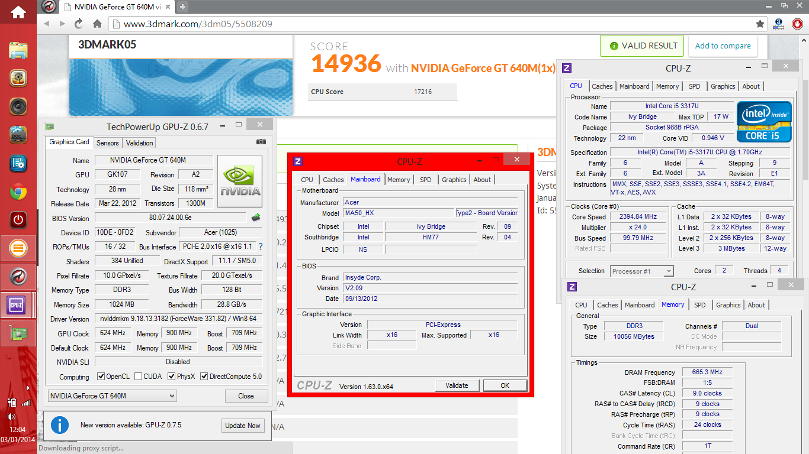Click the Close button in GPU-Z

(246, 396)
